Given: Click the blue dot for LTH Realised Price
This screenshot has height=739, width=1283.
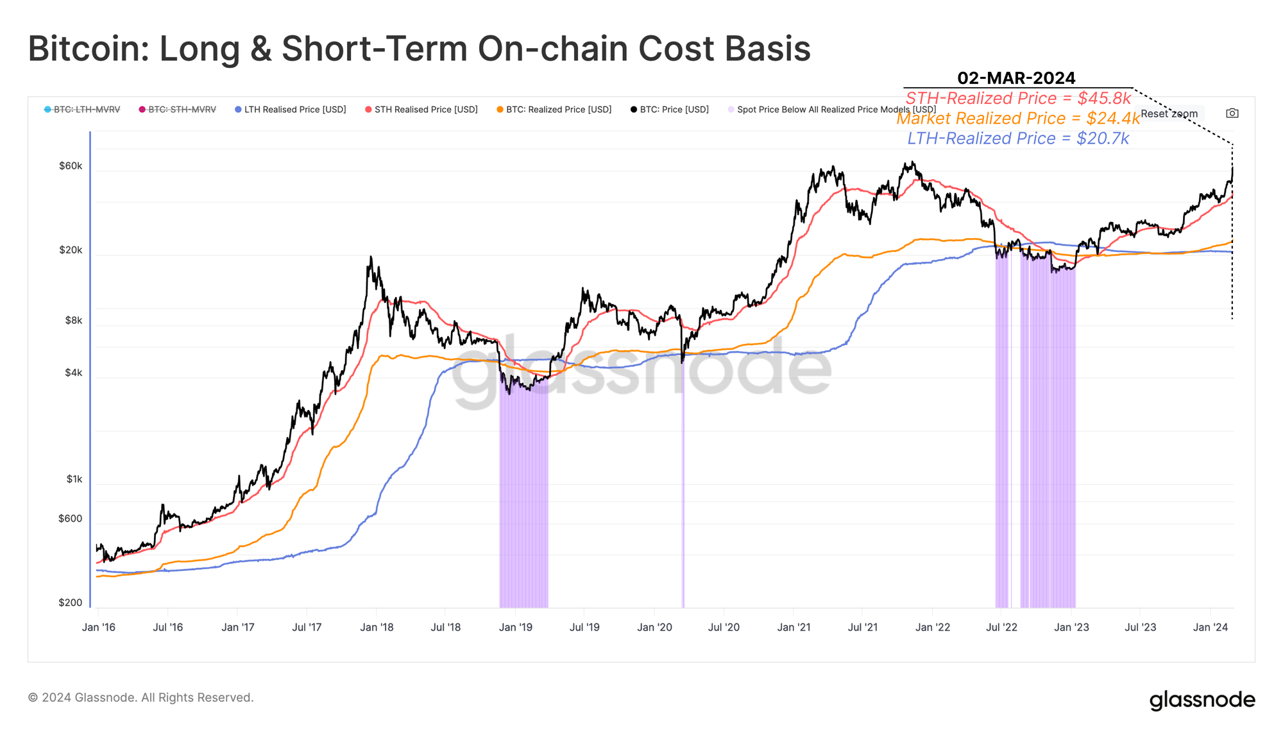Looking at the screenshot, I should 238,110.
